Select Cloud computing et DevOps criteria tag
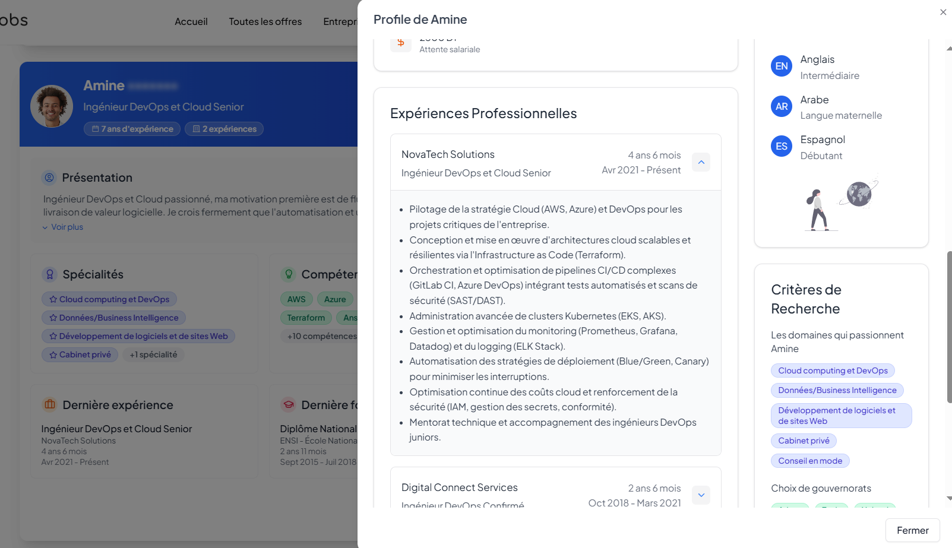Screen dimensions: 952x548 tap(833, 370)
